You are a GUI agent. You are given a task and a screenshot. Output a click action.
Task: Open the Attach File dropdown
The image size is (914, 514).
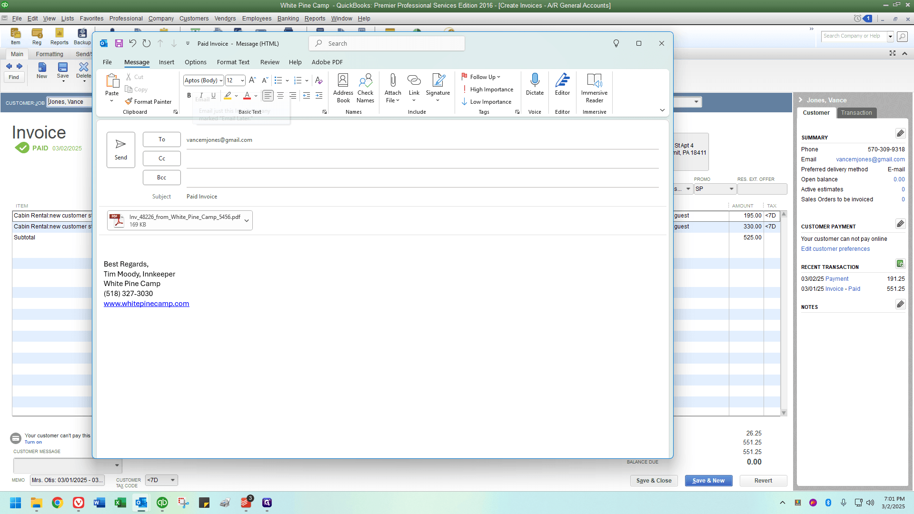pyautogui.click(x=393, y=88)
